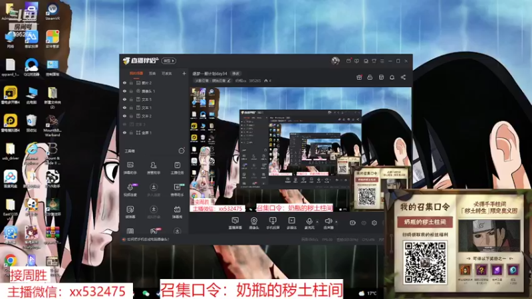532x299 pixels.
Task: Open the 情绪助手 tool
Action: pos(177,190)
